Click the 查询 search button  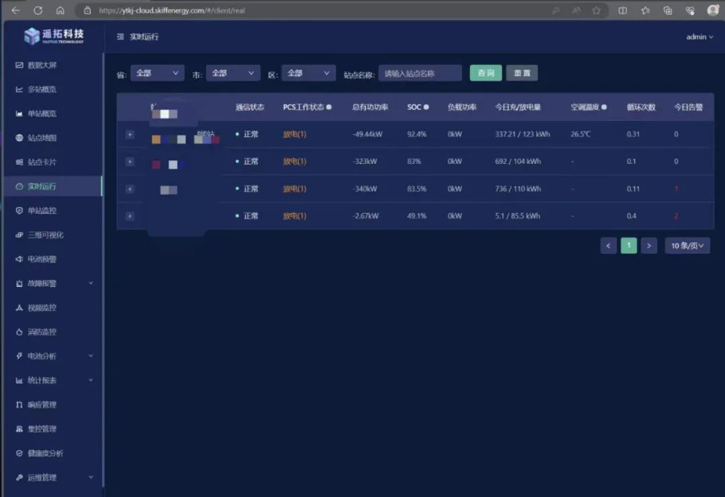click(485, 73)
